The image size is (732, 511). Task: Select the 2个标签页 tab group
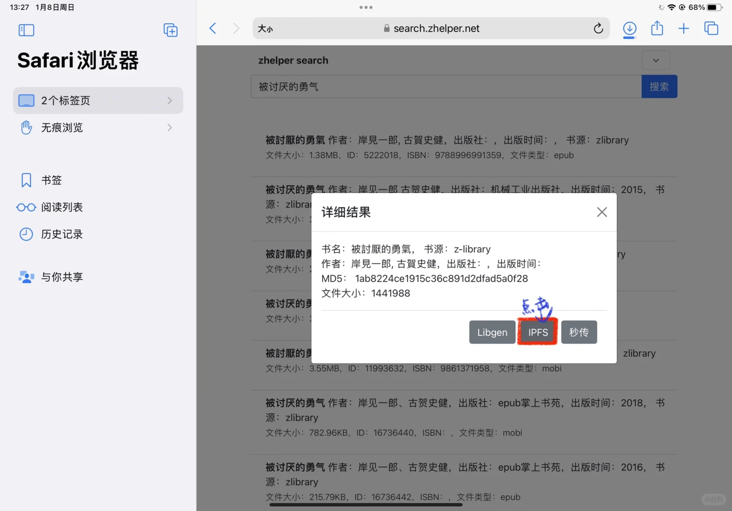click(x=98, y=100)
